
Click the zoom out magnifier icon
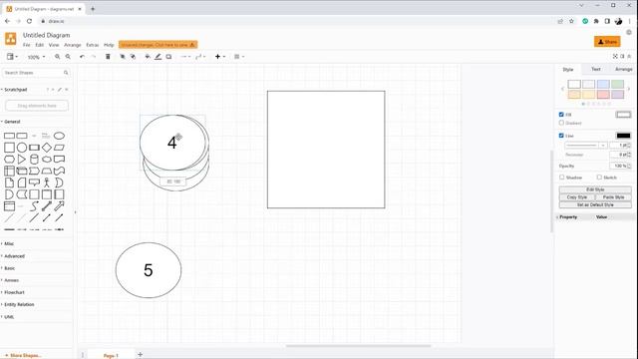point(68,57)
